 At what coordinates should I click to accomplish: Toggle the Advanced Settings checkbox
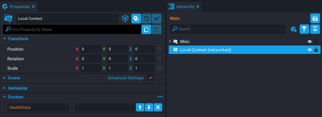151,78
